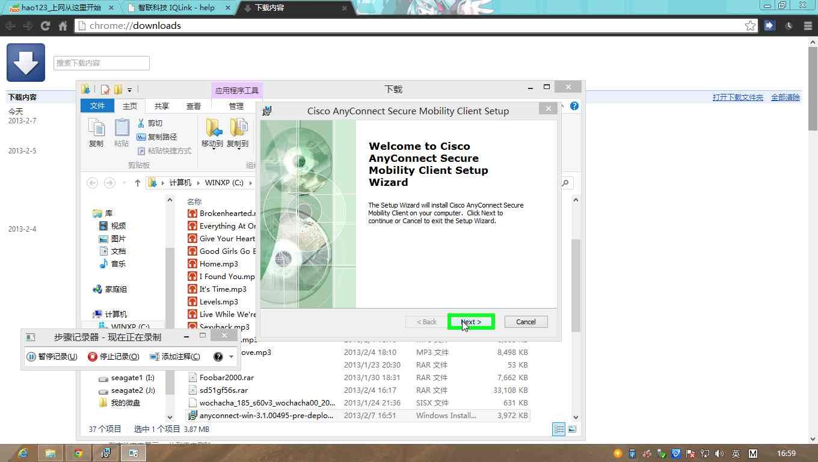The image size is (818, 462).
Task: Switch to 智联科技 IQLink help tab
Action: pos(178,8)
